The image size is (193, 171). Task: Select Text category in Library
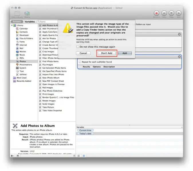(21, 71)
